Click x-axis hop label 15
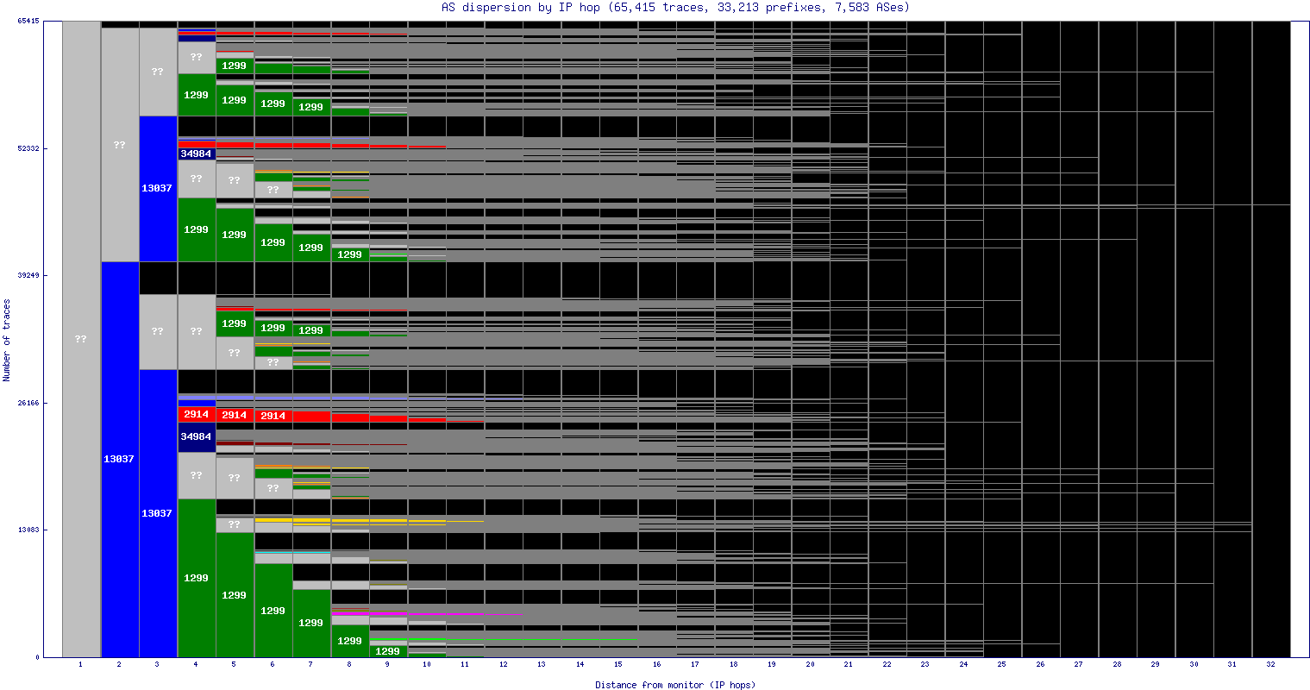This screenshot has height=690, width=1310. (618, 665)
